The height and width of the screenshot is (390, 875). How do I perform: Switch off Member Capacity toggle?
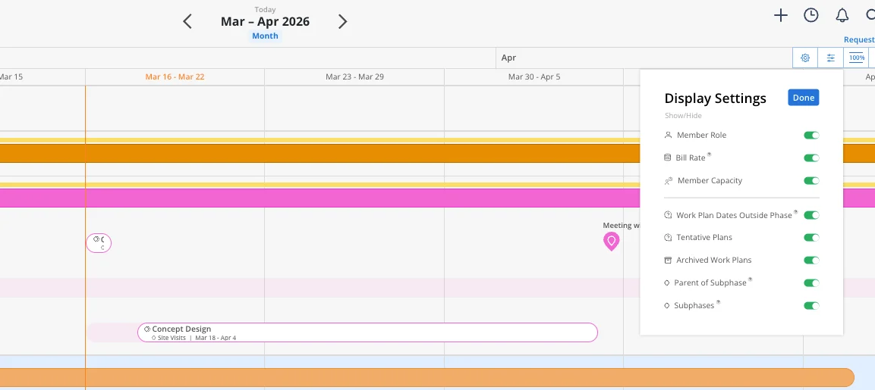[811, 180]
